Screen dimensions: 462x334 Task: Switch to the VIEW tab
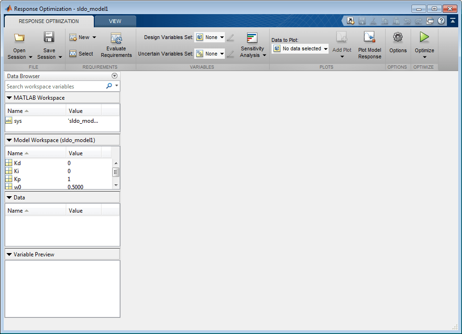(x=115, y=21)
